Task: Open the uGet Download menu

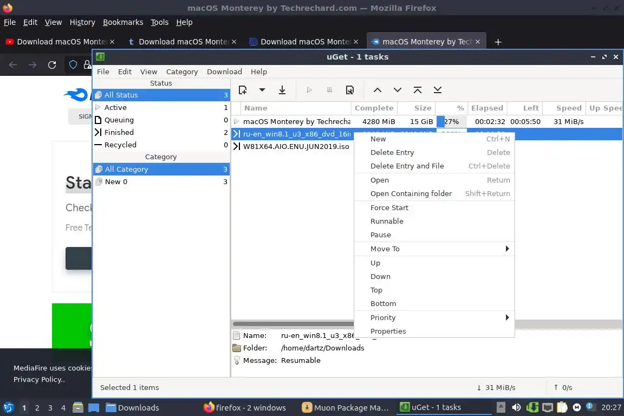Action: [224, 71]
